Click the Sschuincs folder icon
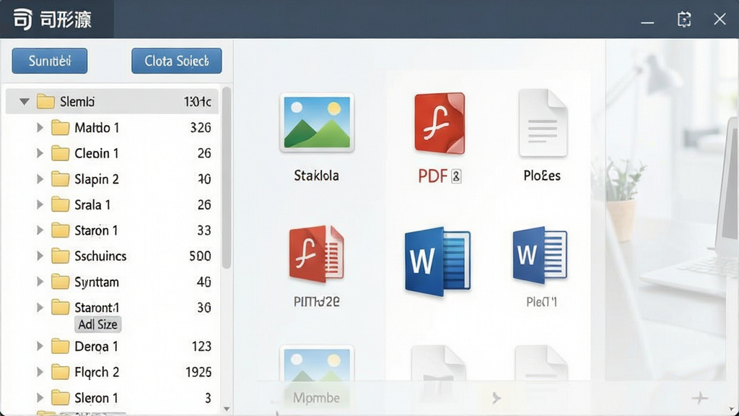 [x=61, y=256]
